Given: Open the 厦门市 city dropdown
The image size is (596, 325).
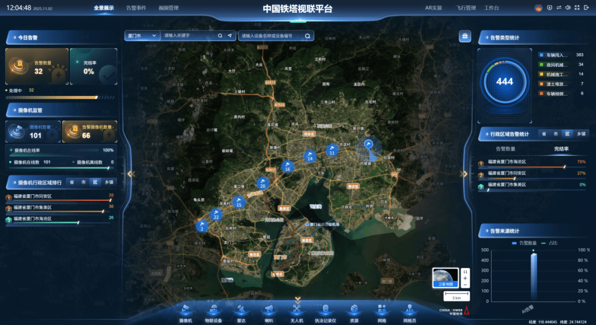Looking at the screenshot, I should click(x=142, y=36).
